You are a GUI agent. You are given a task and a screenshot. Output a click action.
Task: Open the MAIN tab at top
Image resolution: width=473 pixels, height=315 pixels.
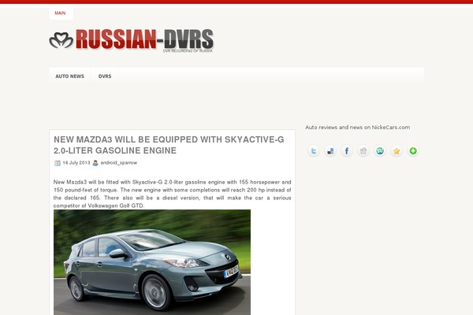60,13
